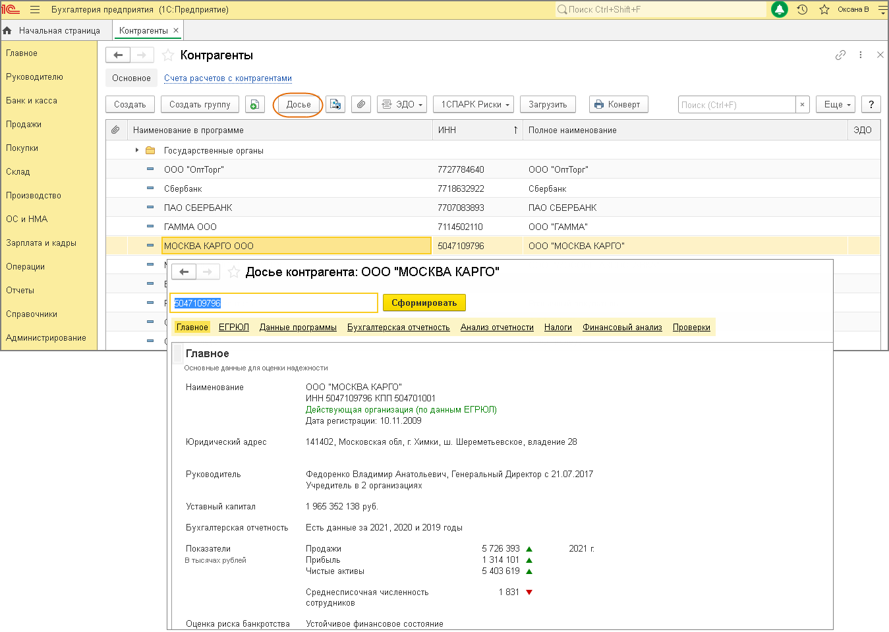Open favorites star in top bar
Image resolution: width=889 pixels, height=632 pixels.
[x=824, y=10]
